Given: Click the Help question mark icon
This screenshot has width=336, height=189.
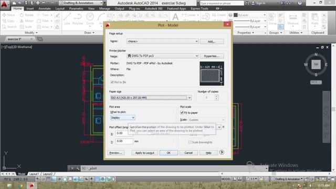Looking at the screenshot, I should (300, 3).
